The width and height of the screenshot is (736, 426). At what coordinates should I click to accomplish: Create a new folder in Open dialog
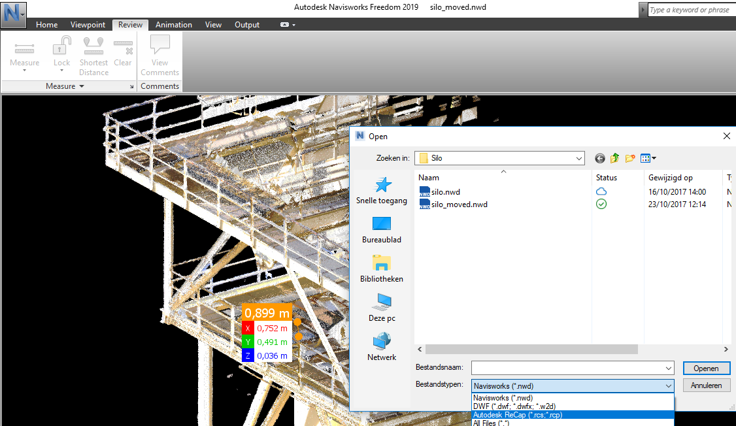pos(630,158)
